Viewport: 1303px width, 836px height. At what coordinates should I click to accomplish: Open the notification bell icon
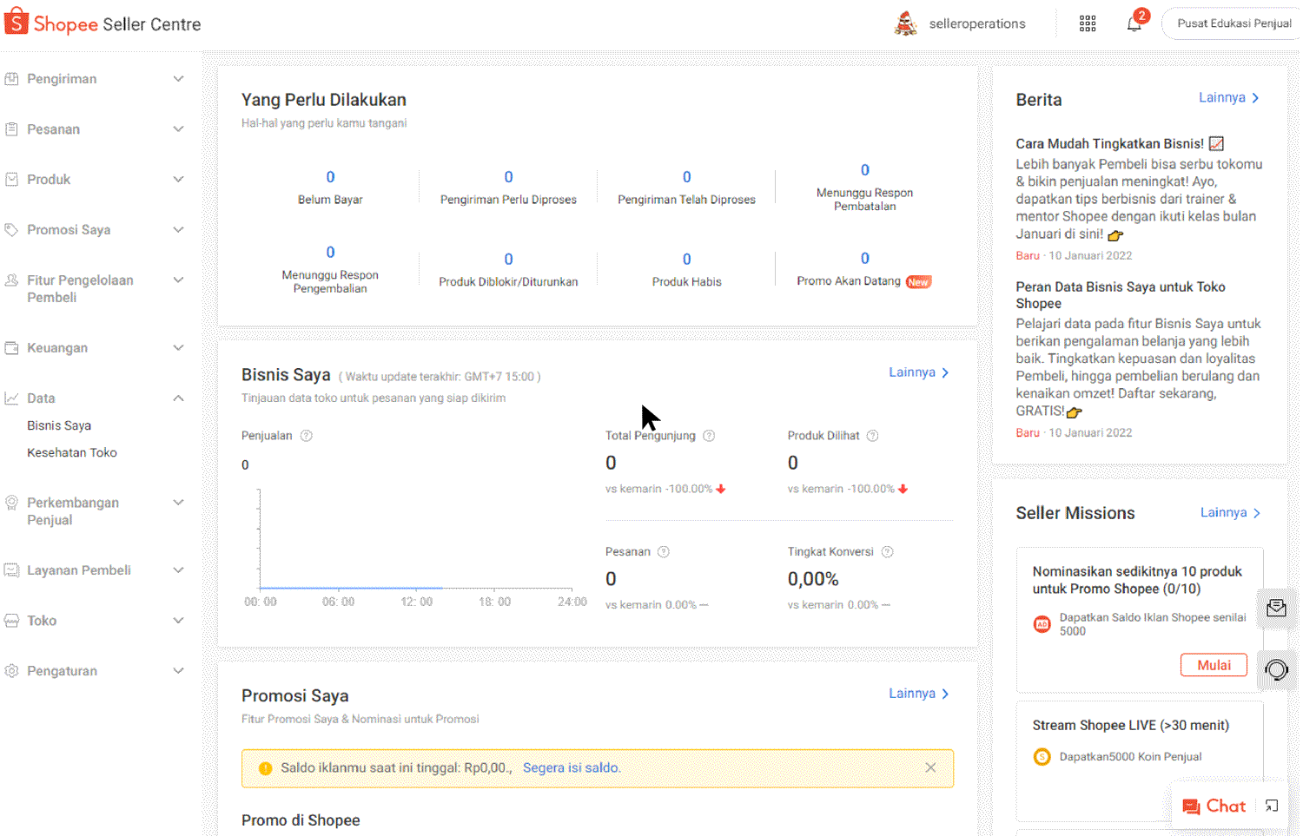coord(1134,24)
